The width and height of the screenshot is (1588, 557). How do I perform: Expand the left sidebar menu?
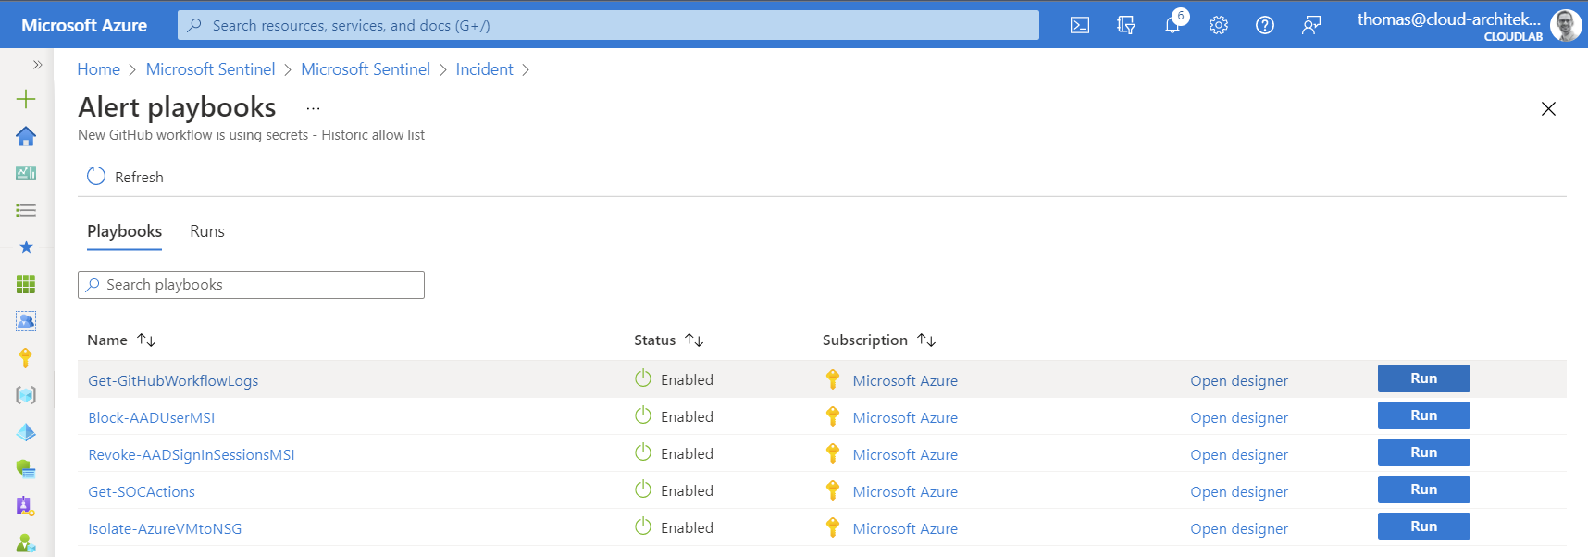(37, 65)
